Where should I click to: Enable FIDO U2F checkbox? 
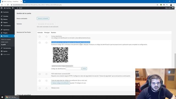[40, 74]
